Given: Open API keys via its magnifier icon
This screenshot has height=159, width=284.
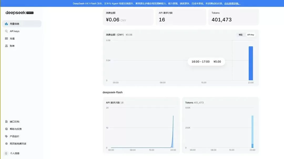Looking at the screenshot, I should pyautogui.click(x=6, y=31).
